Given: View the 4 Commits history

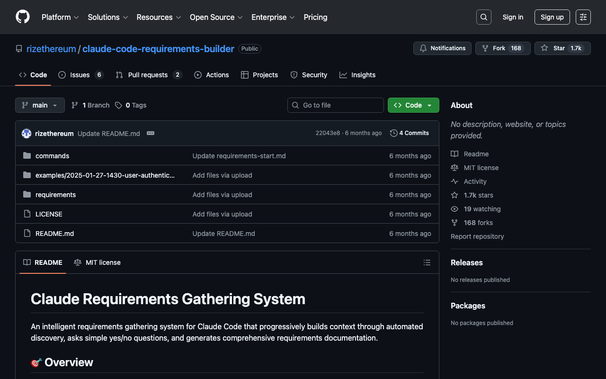Looking at the screenshot, I should tap(410, 133).
